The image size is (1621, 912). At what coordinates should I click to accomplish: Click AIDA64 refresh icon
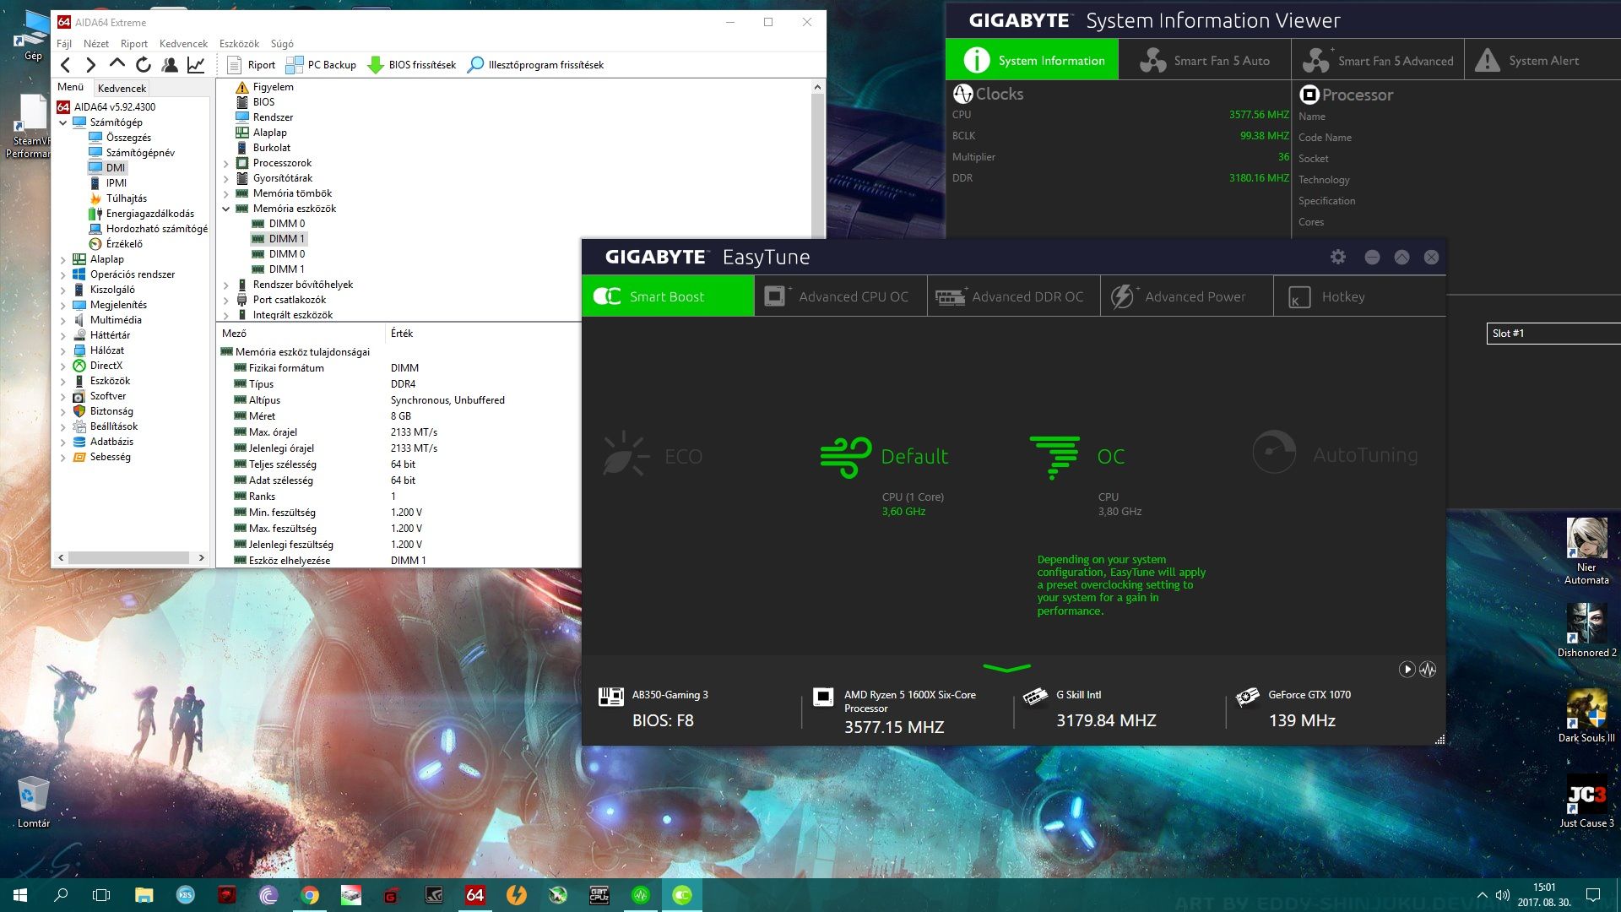pos(144,65)
